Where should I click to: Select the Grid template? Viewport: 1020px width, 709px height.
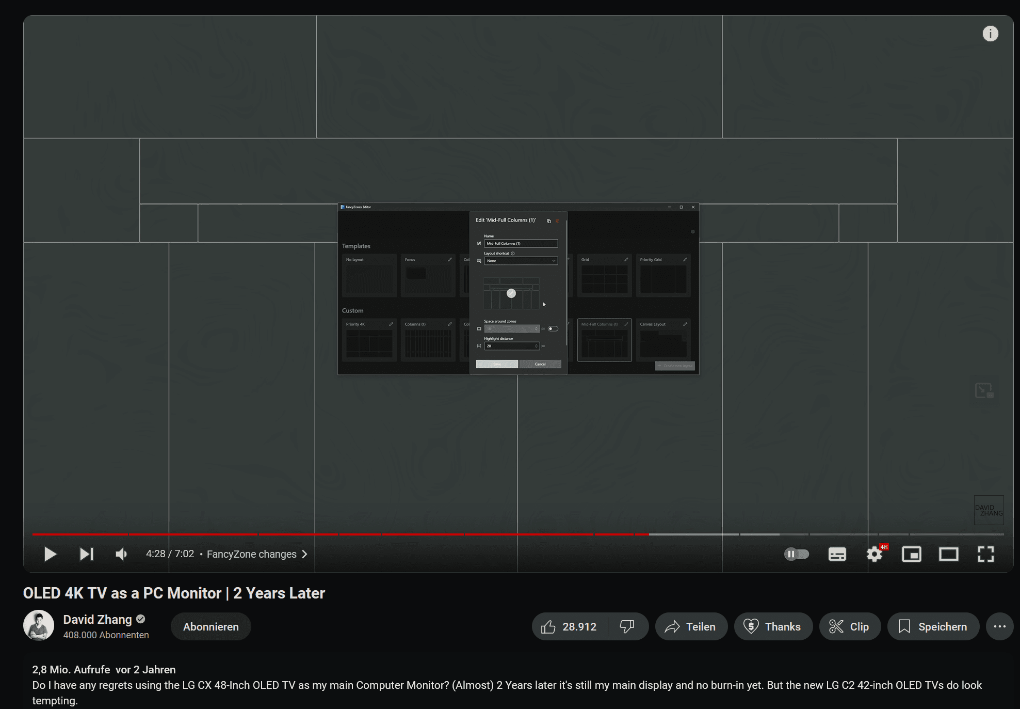click(605, 275)
